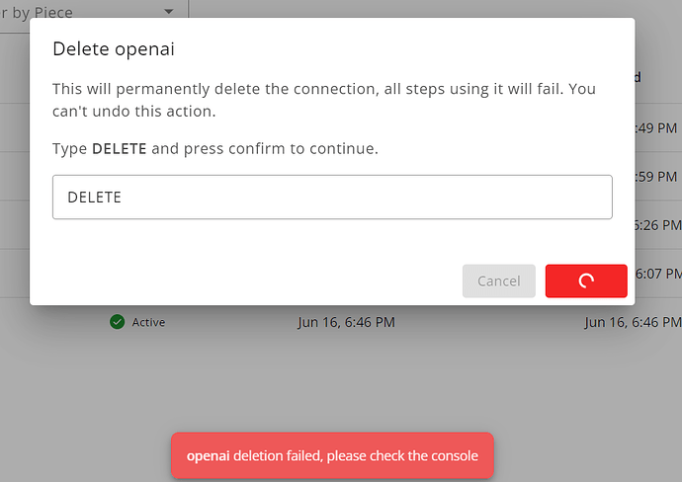Click the middle Jun 16, 6:46 PM cell
Screen dimensions: 682x482
pyautogui.click(x=346, y=322)
